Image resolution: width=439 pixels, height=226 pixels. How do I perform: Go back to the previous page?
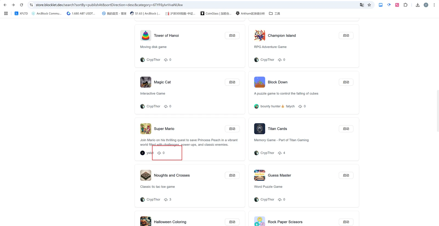click(5, 5)
